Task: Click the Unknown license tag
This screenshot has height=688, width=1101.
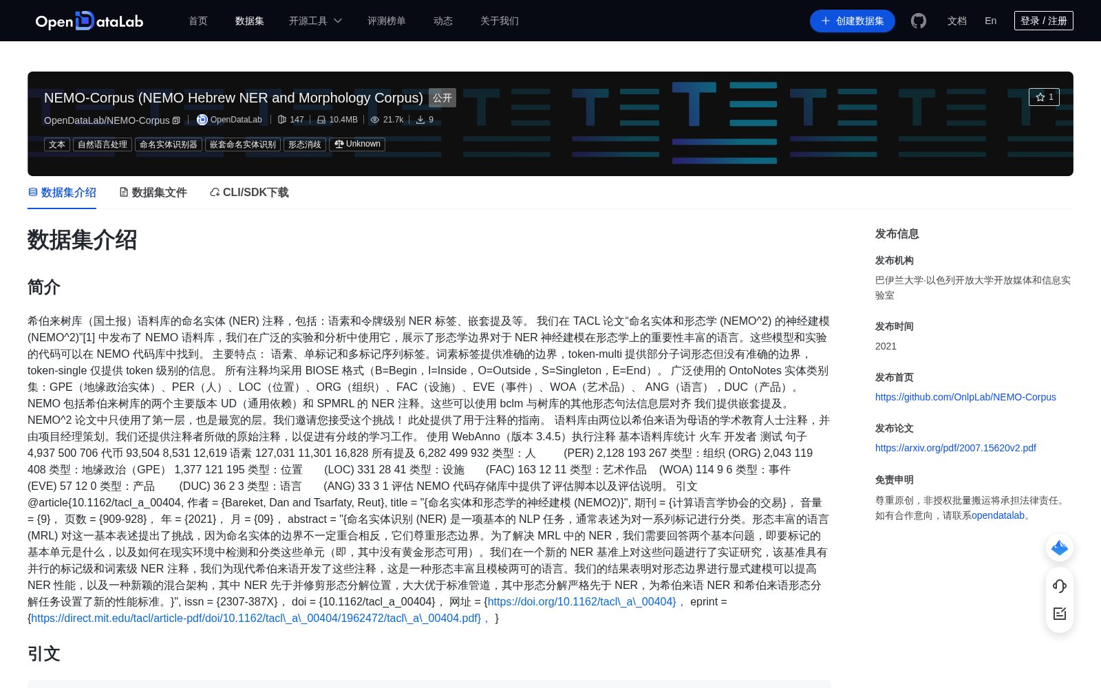Action: pyautogui.click(x=357, y=144)
